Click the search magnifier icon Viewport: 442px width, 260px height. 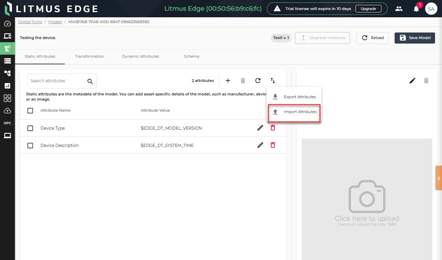tap(90, 81)
